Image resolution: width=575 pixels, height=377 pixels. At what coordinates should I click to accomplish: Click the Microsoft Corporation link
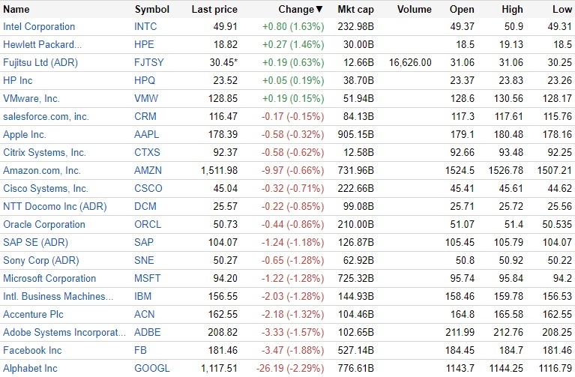point(49,279)
